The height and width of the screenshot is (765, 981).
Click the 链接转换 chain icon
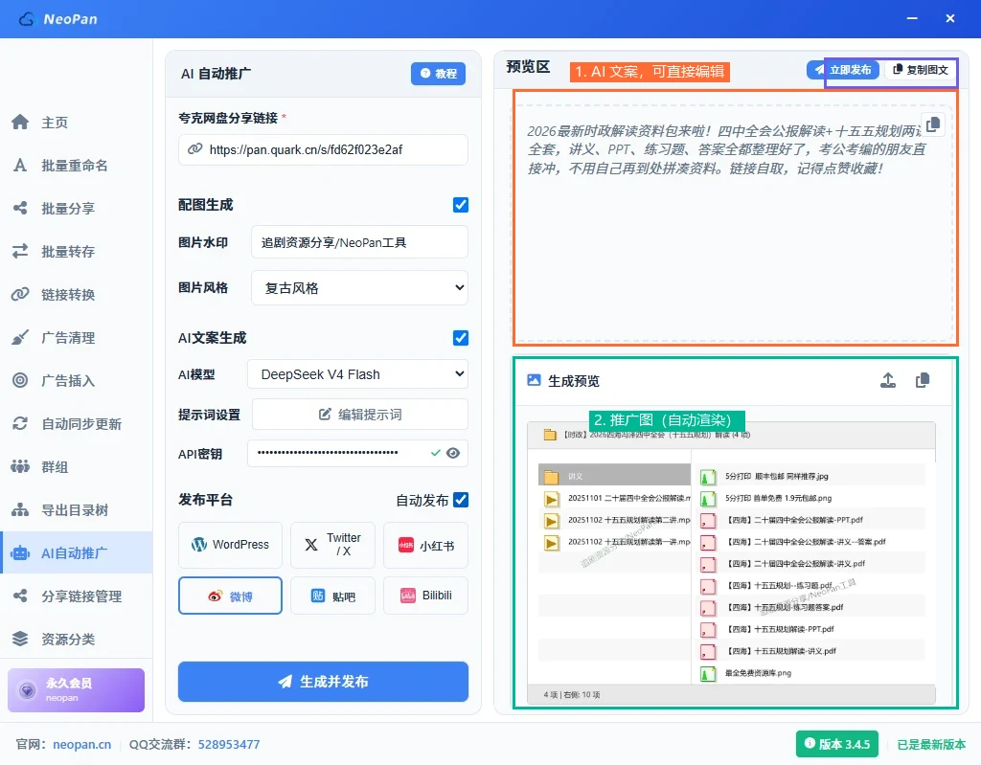[20, 294]
